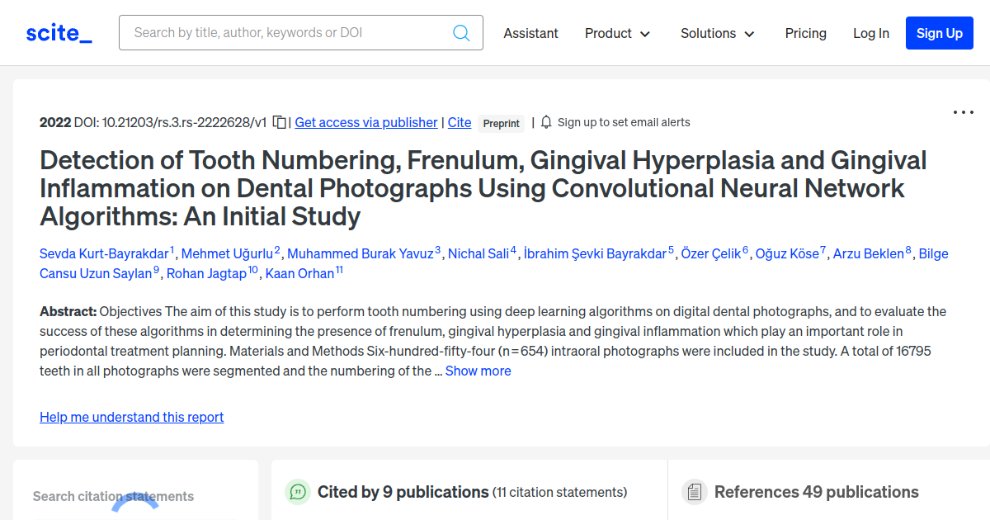Click Help me understand this report
Viewport: 990px width, 520px height.
(132, 417)
